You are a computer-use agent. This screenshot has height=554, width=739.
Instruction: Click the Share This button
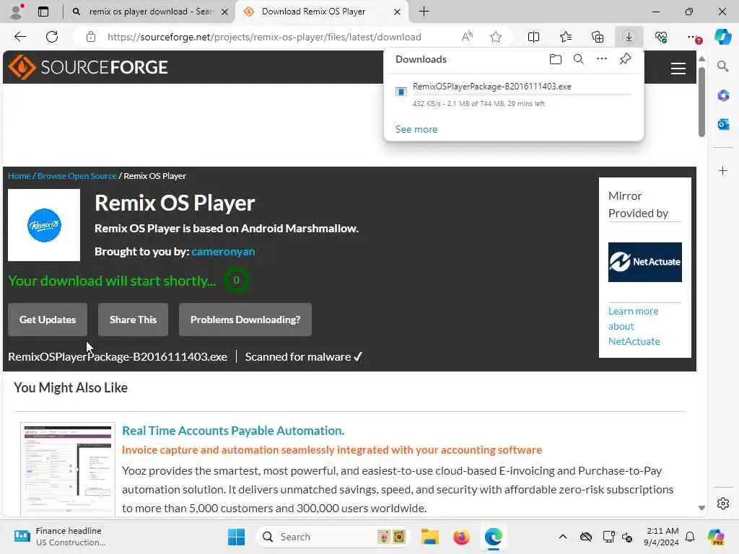point(133,320)
